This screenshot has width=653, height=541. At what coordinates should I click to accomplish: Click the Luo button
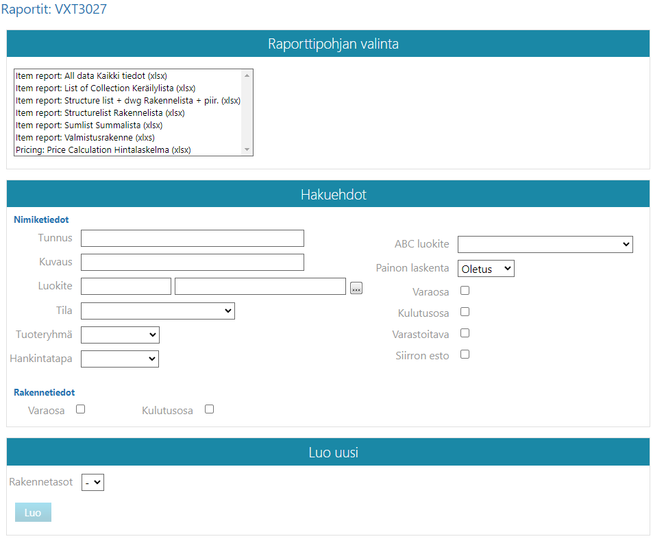click(33, 513)
